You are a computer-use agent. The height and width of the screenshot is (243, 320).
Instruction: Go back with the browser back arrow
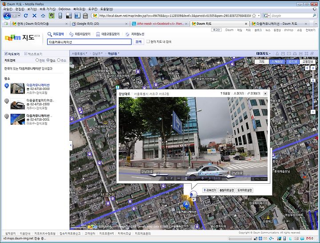click(x=7, y=16)
